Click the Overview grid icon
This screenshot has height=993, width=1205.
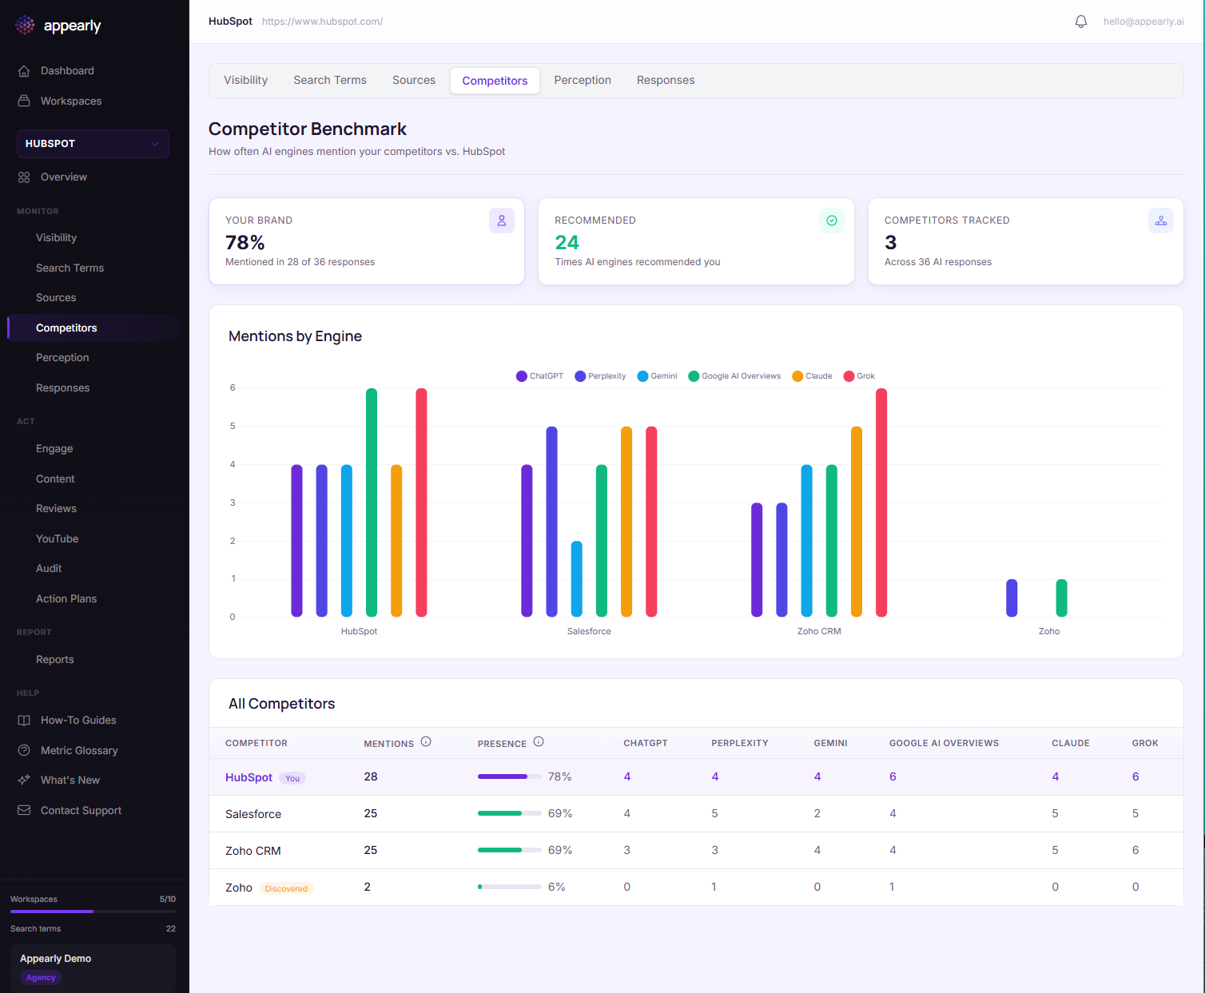point(24,177)
